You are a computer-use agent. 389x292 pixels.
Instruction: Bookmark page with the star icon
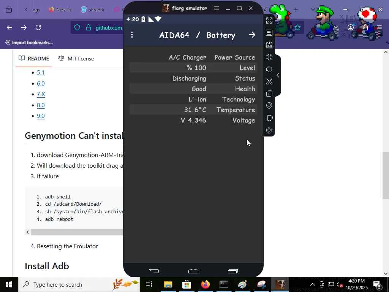[x=297, y=27]
